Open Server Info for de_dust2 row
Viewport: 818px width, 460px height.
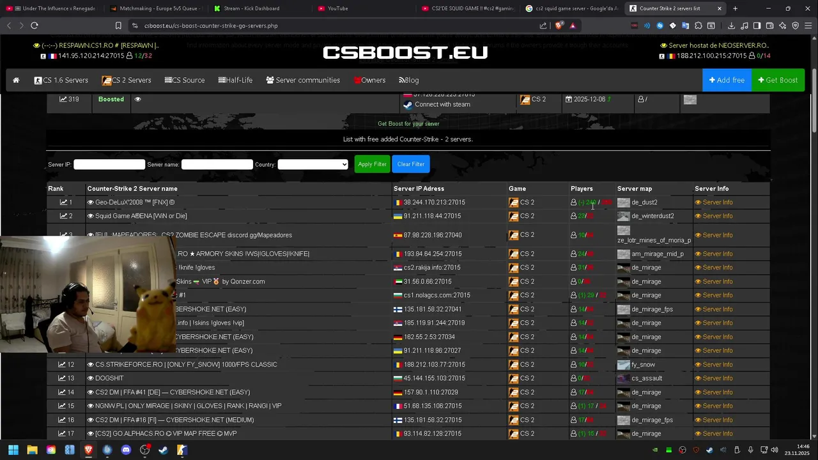click(714, 203)
